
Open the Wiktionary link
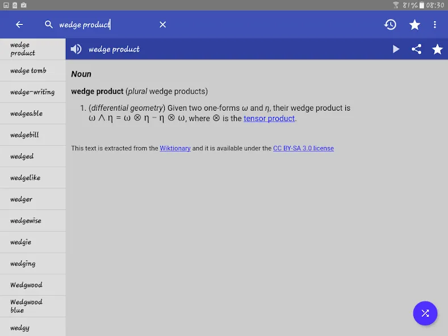[175, 148]
